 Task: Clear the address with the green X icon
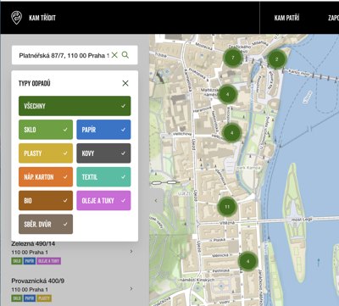click(x=114, y=55)
